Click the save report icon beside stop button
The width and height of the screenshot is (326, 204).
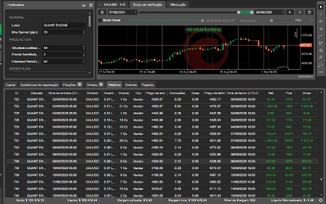[309, 13]
